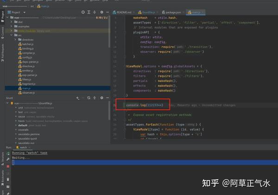Collapse the vue root folder in Project tree

pos(7,17)
